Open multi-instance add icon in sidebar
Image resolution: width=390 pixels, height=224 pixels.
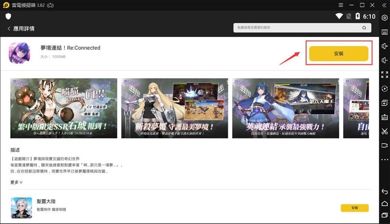pos(385,103)
